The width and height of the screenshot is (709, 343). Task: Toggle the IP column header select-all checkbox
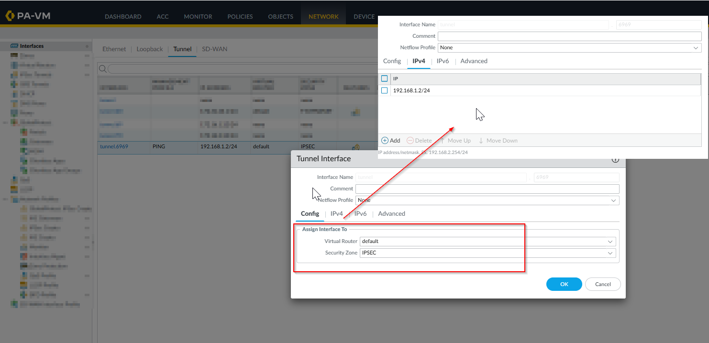click(385, 78)
